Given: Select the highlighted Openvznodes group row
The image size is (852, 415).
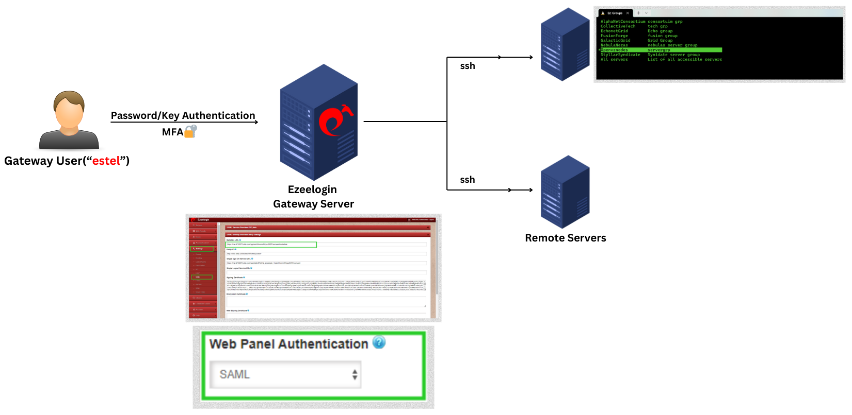Looking at the screenshot, I should pyautogui.click(x=661, y=50).
